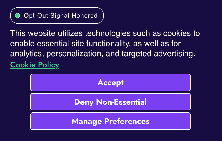Click the "Opt-Out Signal Honored" label text
The image size is (222, 141).
(61, 16)
